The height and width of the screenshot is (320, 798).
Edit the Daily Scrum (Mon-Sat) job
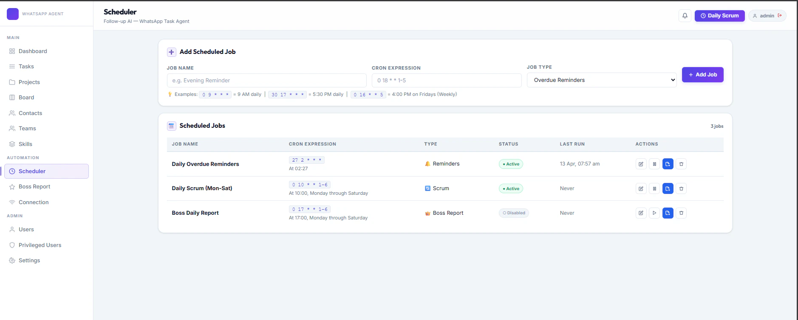point(641,188)
